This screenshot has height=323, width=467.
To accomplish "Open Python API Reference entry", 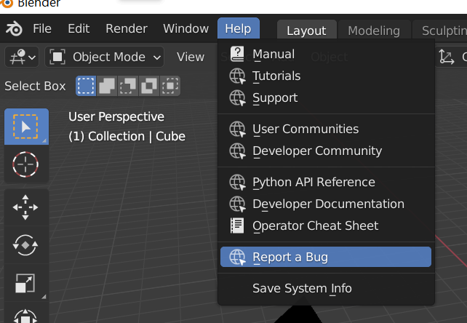I will pos(326,182).
